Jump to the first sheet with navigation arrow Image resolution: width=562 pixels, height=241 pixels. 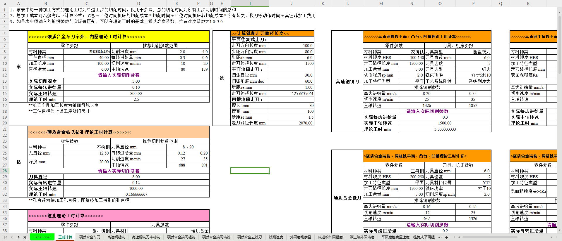point(6,237)
